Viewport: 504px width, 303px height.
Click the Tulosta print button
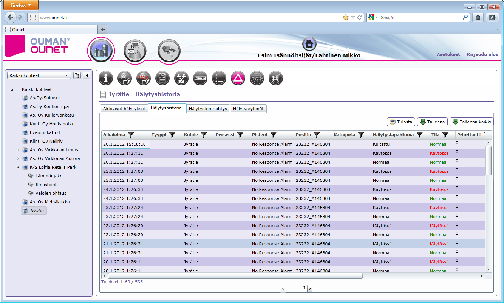click(x=401, y=122)
